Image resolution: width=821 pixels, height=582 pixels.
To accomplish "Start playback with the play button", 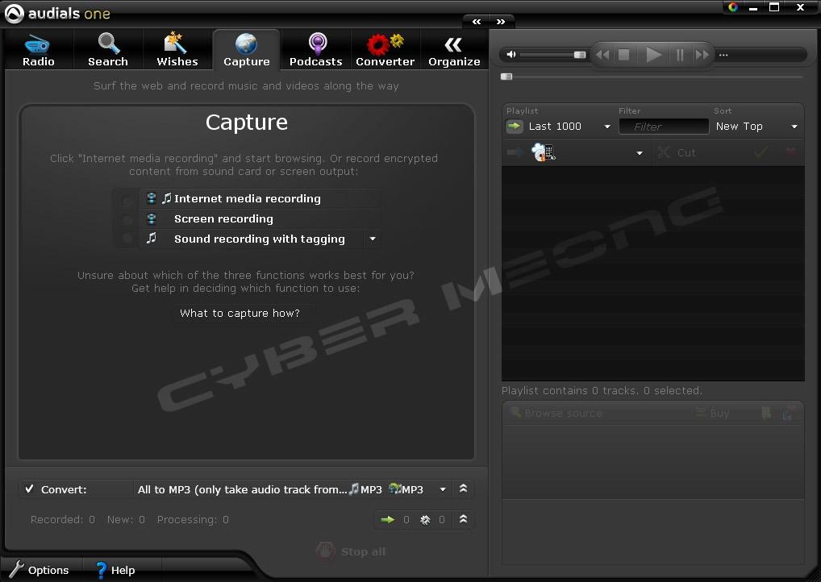I will pos(653,55).
